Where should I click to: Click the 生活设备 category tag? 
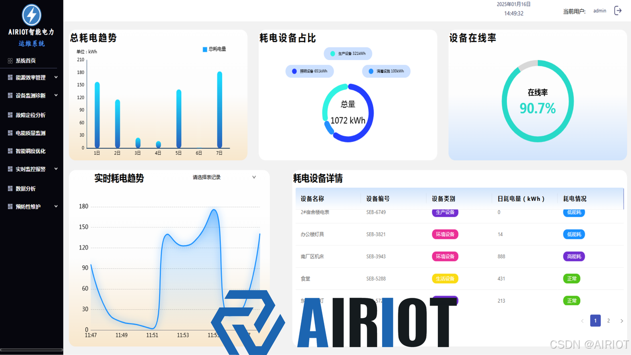click(445, 279)
